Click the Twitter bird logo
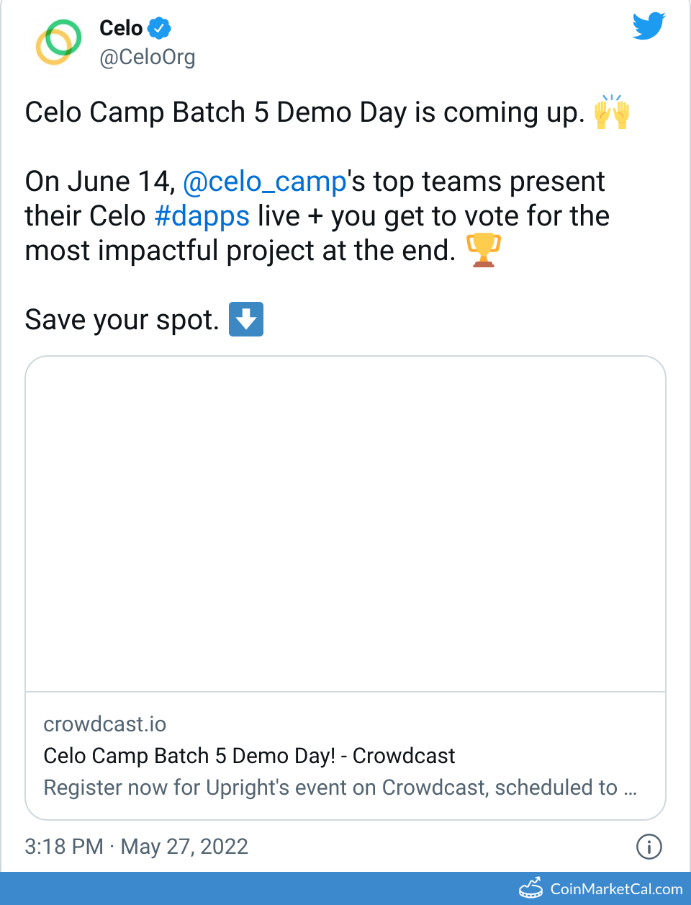Screen dimensions: 691x905 click(x=649, y=27)
